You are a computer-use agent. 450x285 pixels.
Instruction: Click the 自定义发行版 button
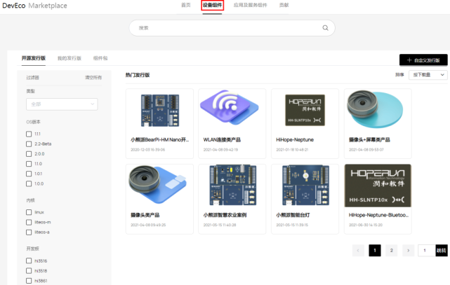(423, 60)
